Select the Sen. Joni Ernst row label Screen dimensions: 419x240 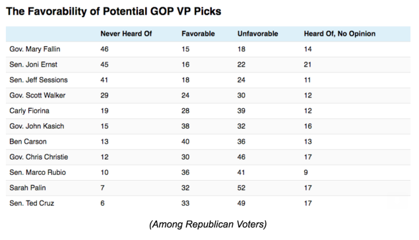[x=34, y=65]
